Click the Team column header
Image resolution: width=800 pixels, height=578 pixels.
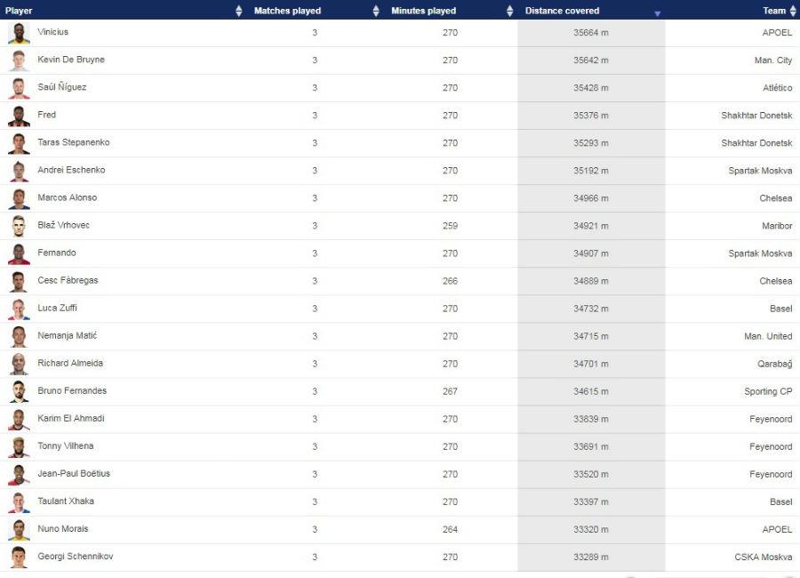(774, 11)
